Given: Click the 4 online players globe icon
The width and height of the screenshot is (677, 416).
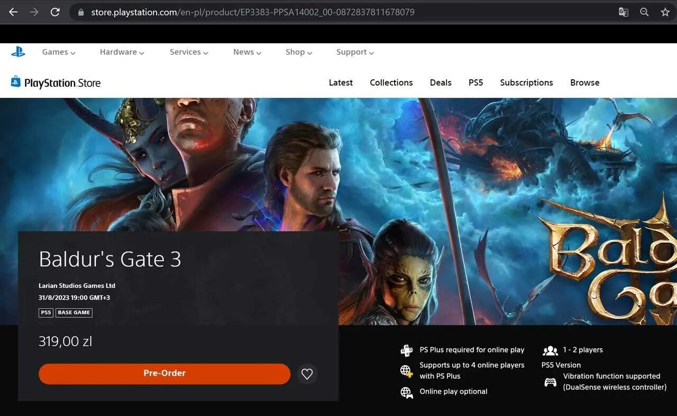Looking at the screenshot, I should tap(406, 371).
